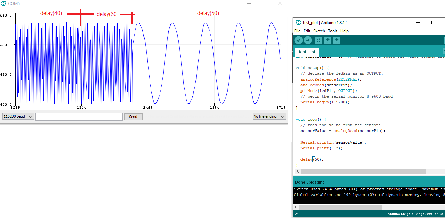Click the Verify checkmark icon
Screen dimensions: 445x218
(298, 40)
